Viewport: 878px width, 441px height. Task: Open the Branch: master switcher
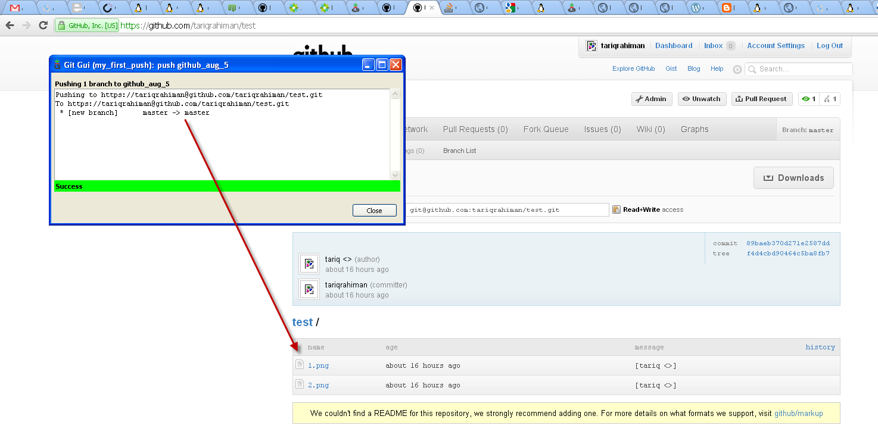[808, 130]
